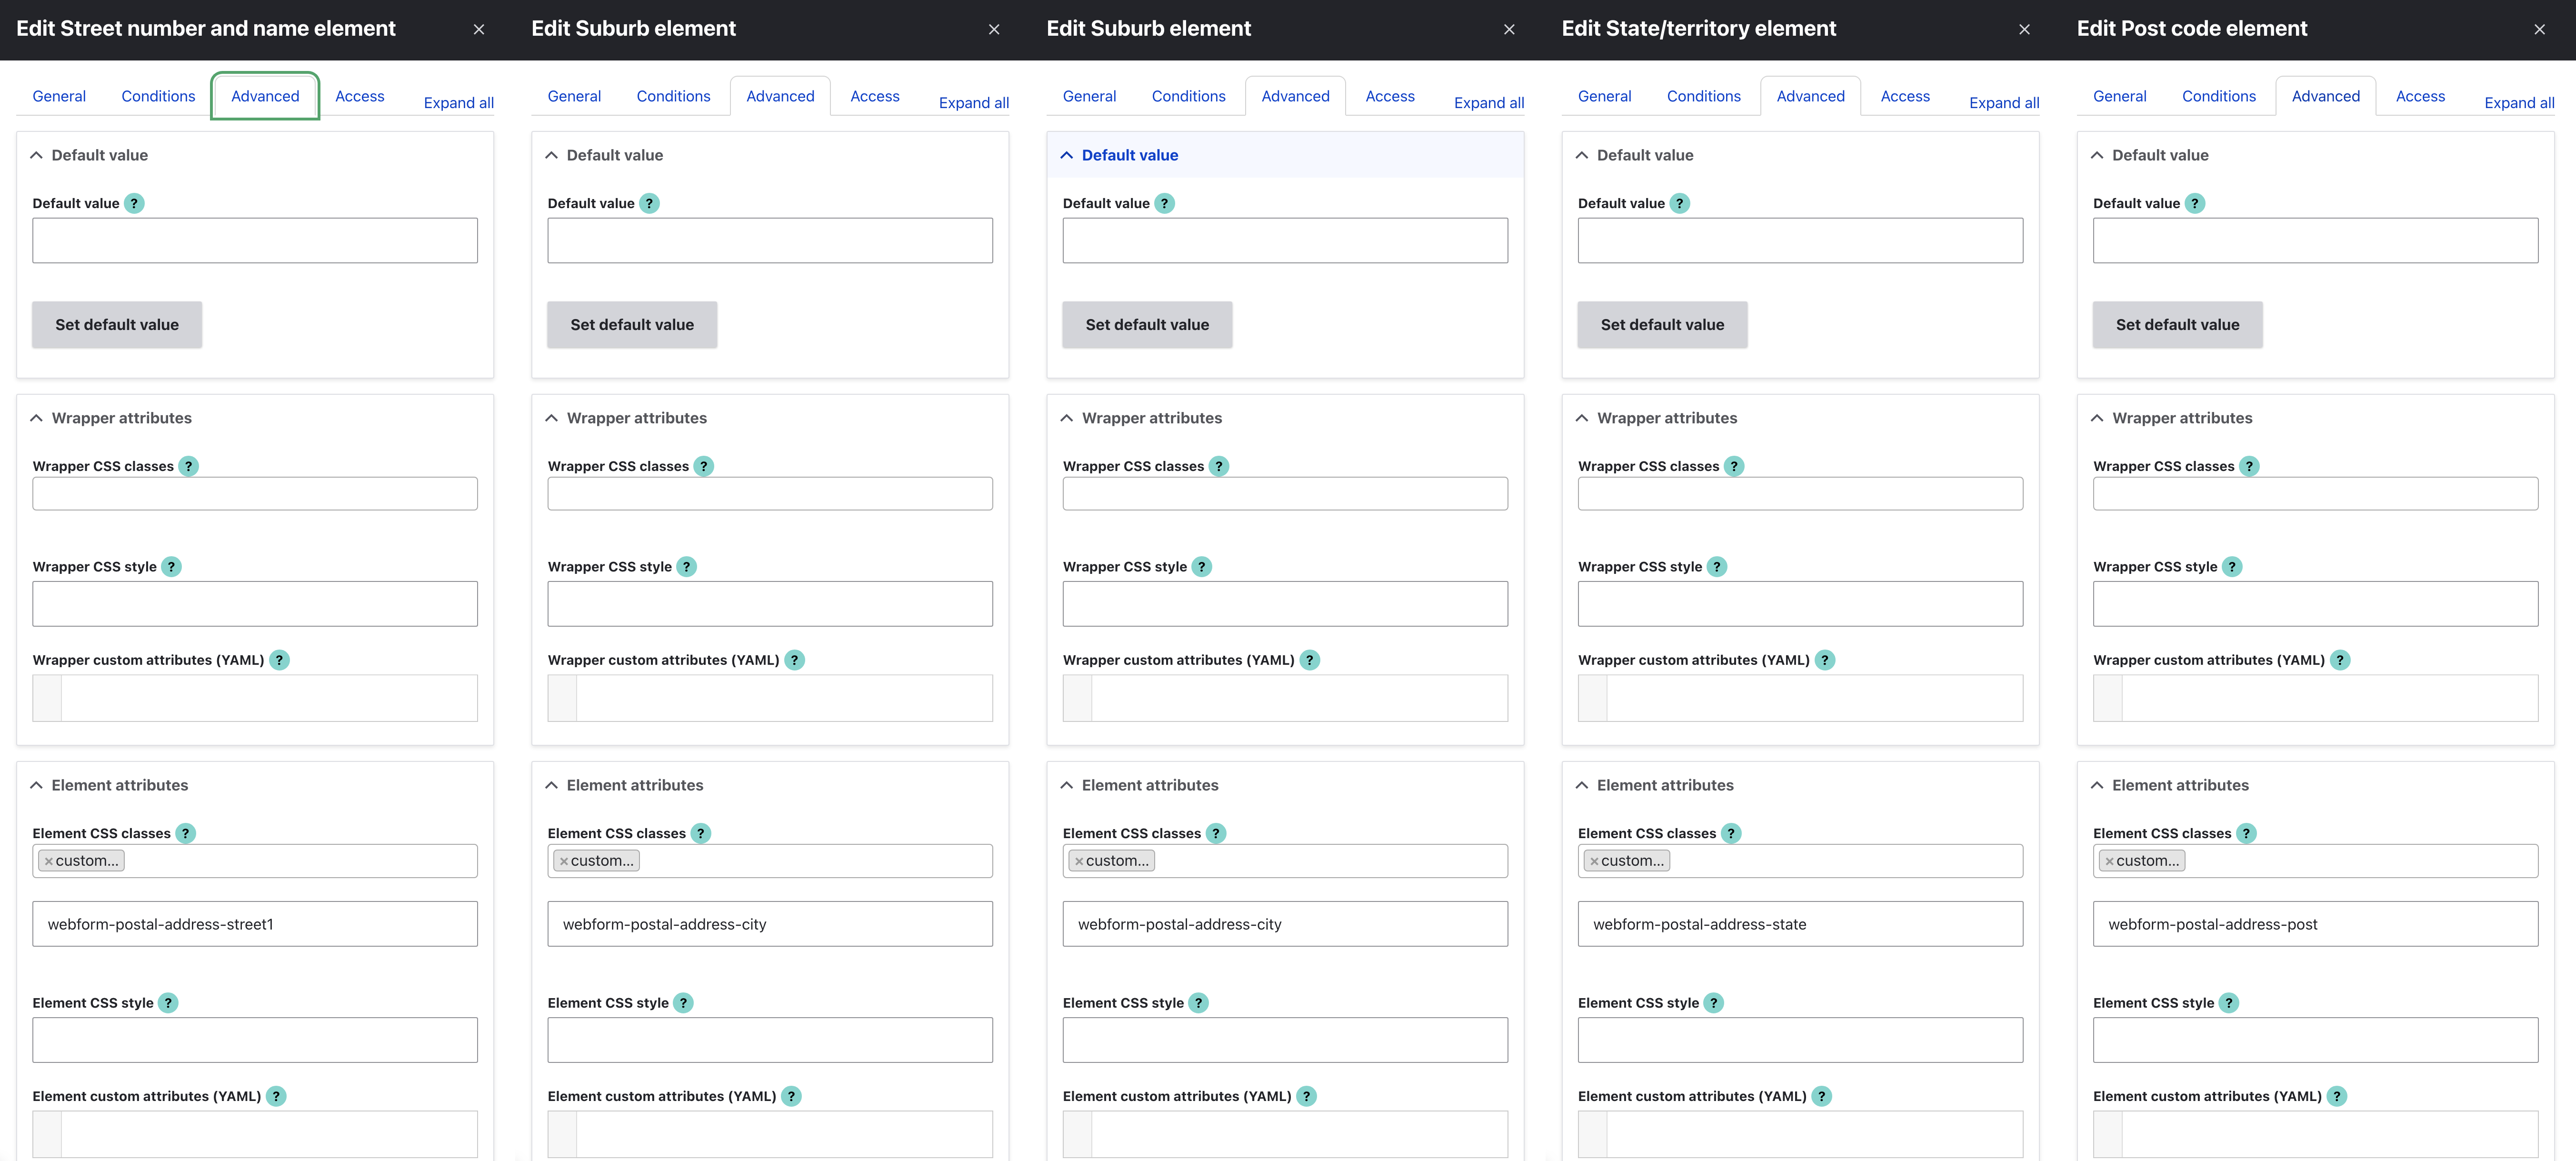Click Wrapper CSS style field in Post code panel
The image size is (2576, 1161).
click(x=2314, y=604)
